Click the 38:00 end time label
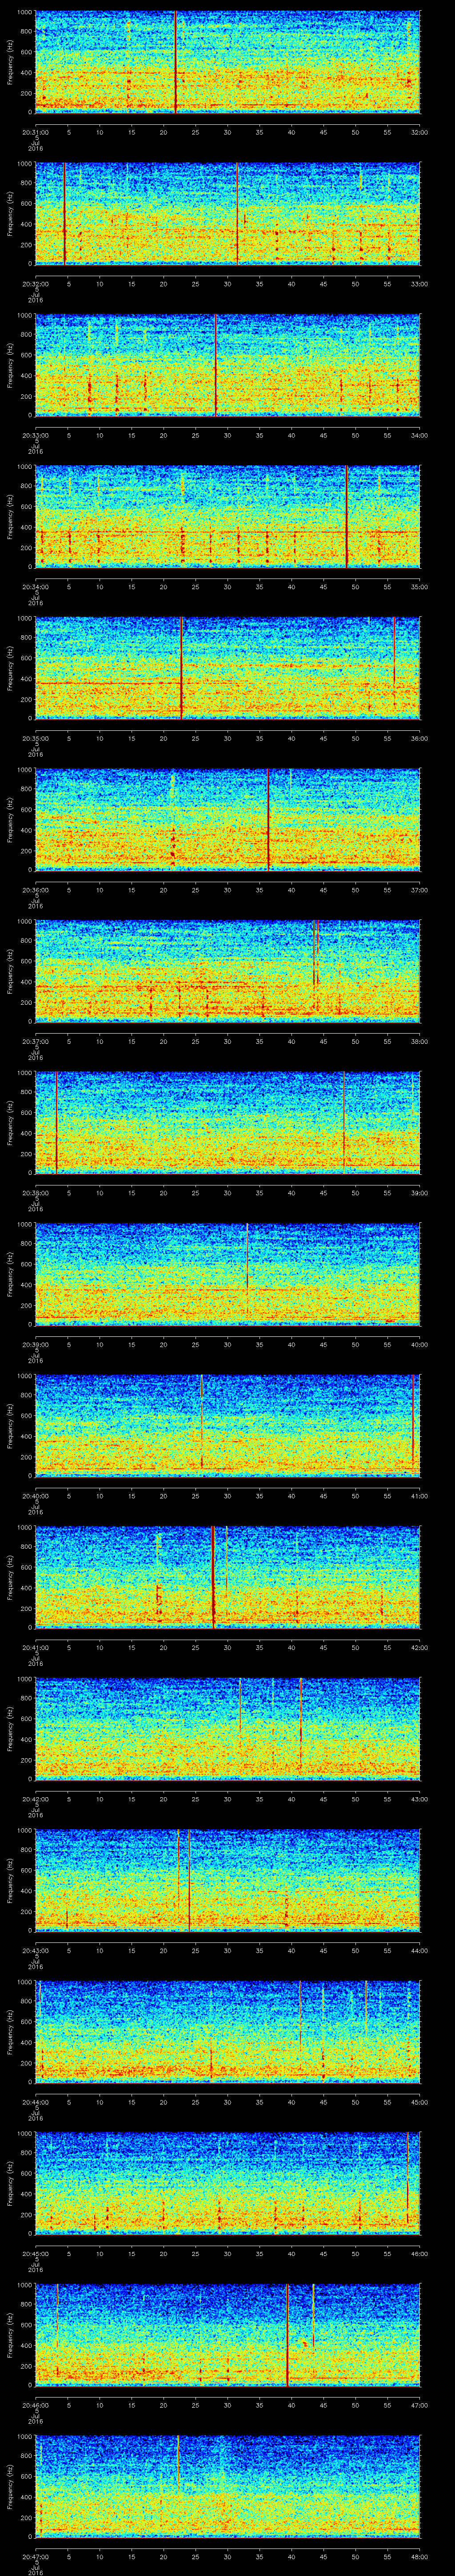The height and width of the screenshot is (2576, 455). pos(419,1041)
